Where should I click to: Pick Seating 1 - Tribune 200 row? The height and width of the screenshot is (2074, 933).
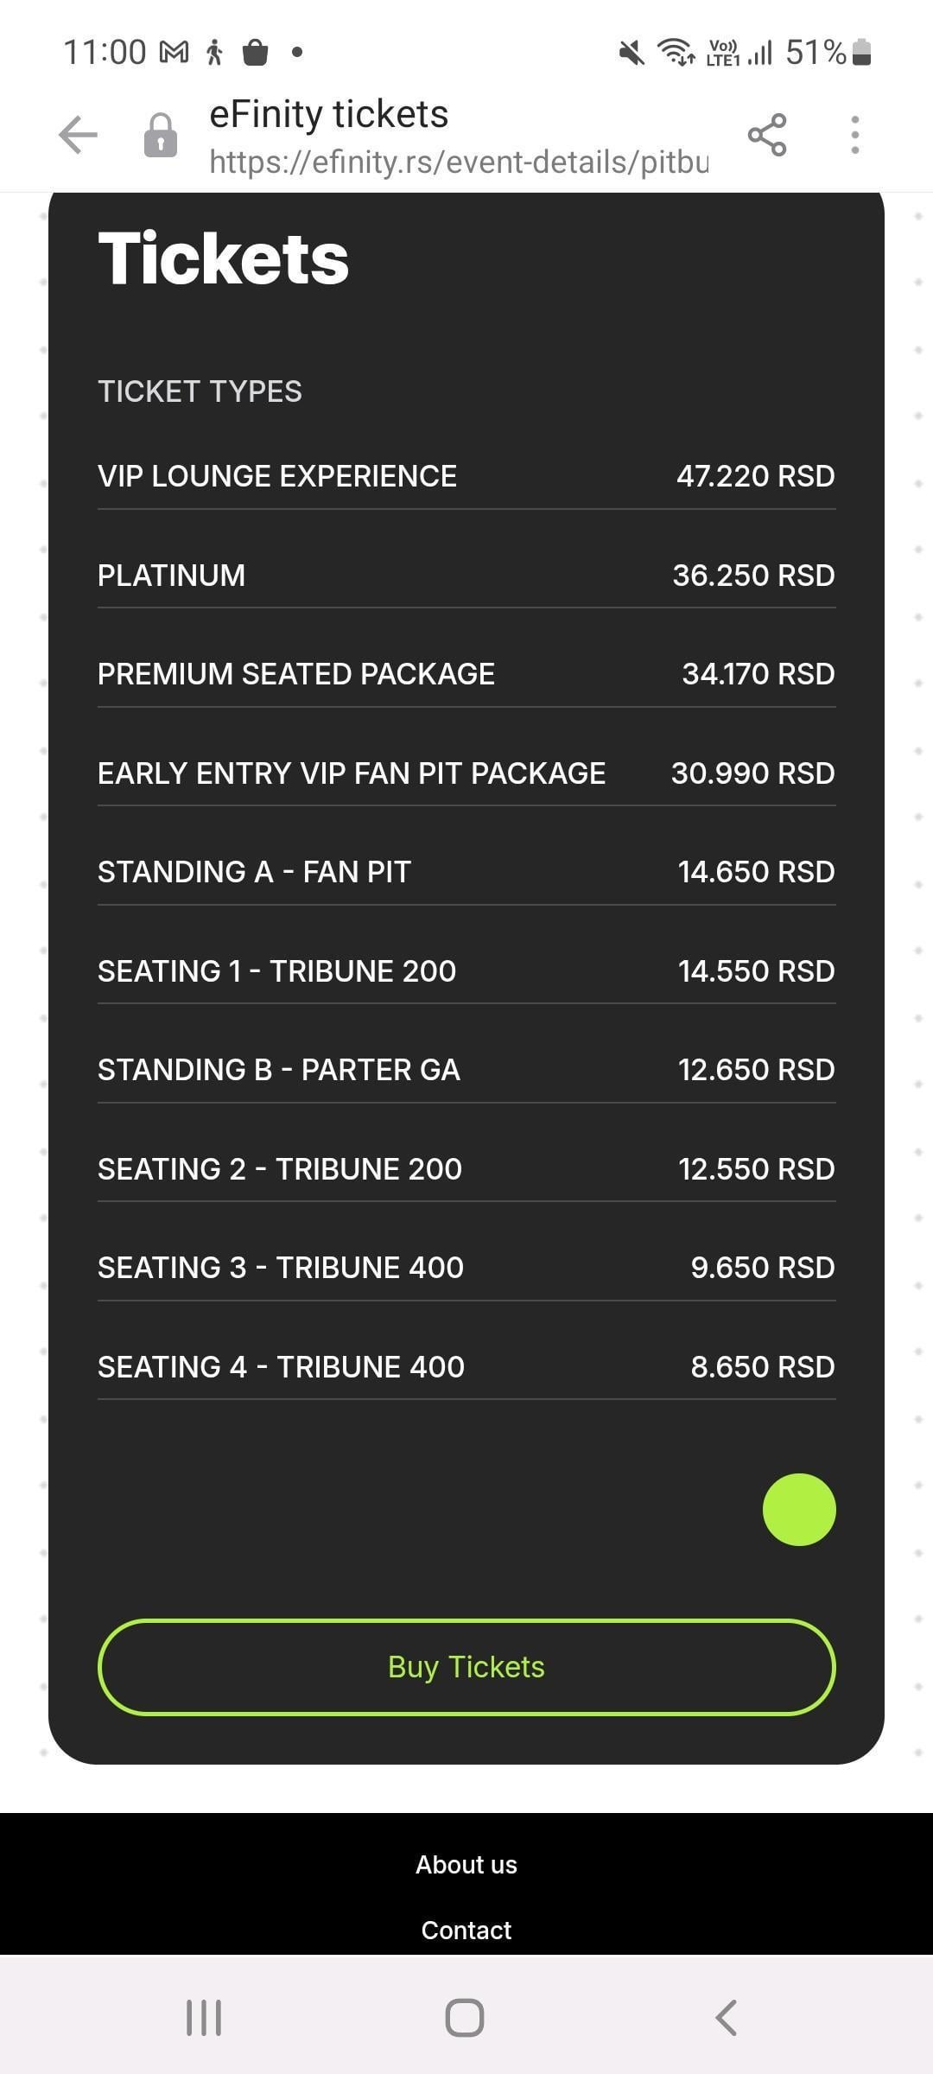[466, 971]
